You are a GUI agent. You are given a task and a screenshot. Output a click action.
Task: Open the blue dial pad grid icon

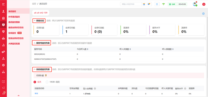click(x=157, y=4)
